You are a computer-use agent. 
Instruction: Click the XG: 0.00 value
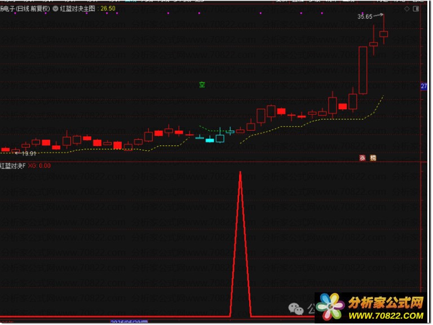pyautogui.click(x=39, y=166)
